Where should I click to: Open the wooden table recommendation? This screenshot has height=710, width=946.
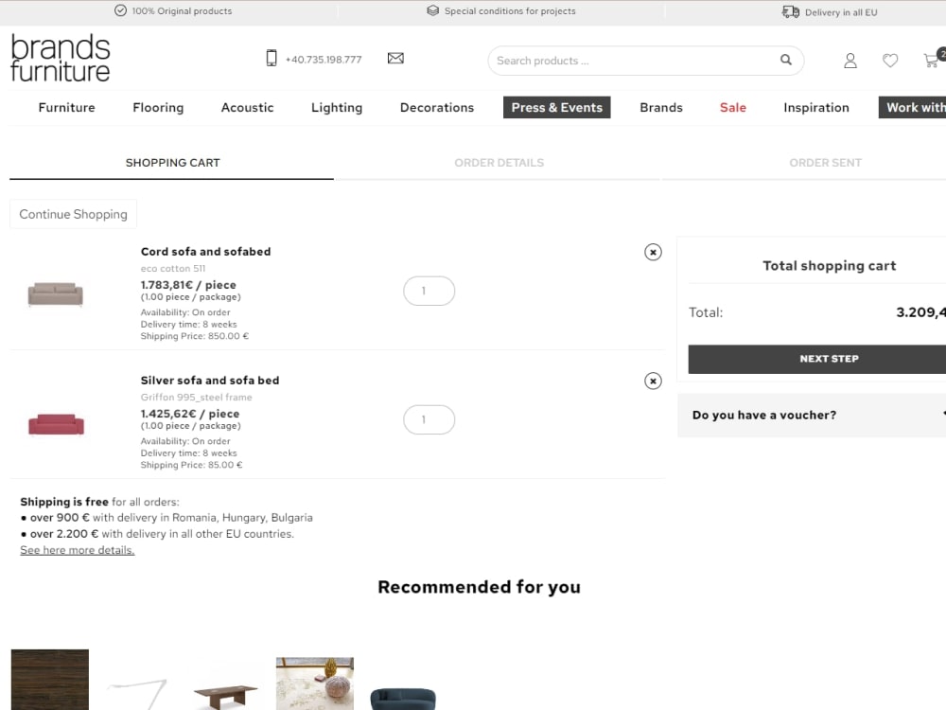[226, 696]
